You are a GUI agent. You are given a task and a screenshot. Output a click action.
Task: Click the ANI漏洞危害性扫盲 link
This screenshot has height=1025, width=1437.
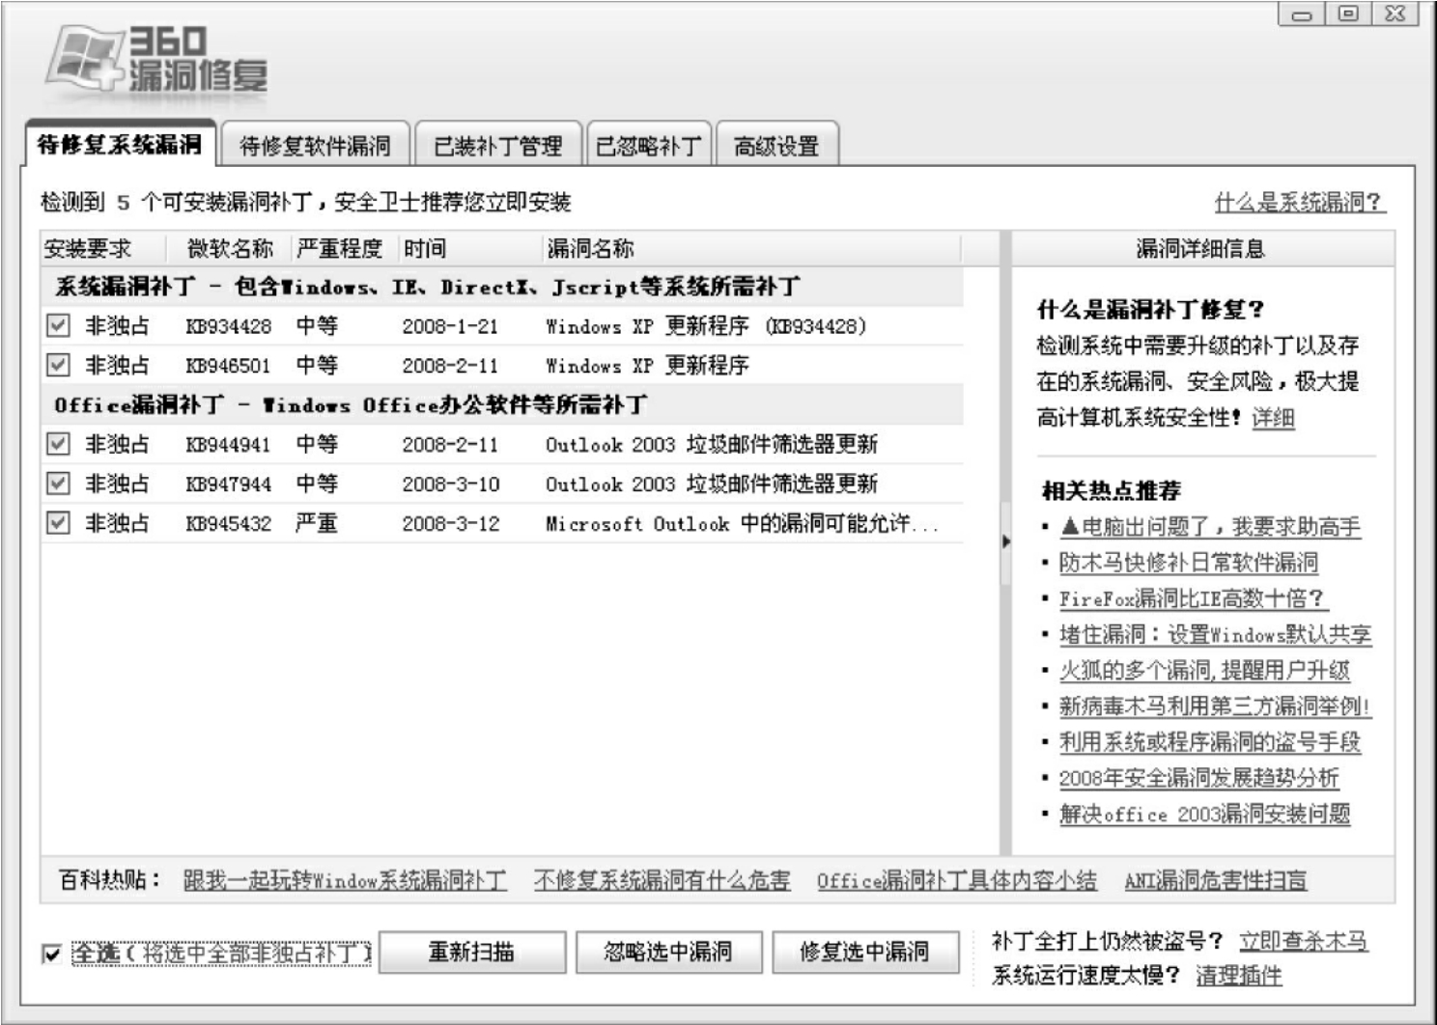(1216, 880)
